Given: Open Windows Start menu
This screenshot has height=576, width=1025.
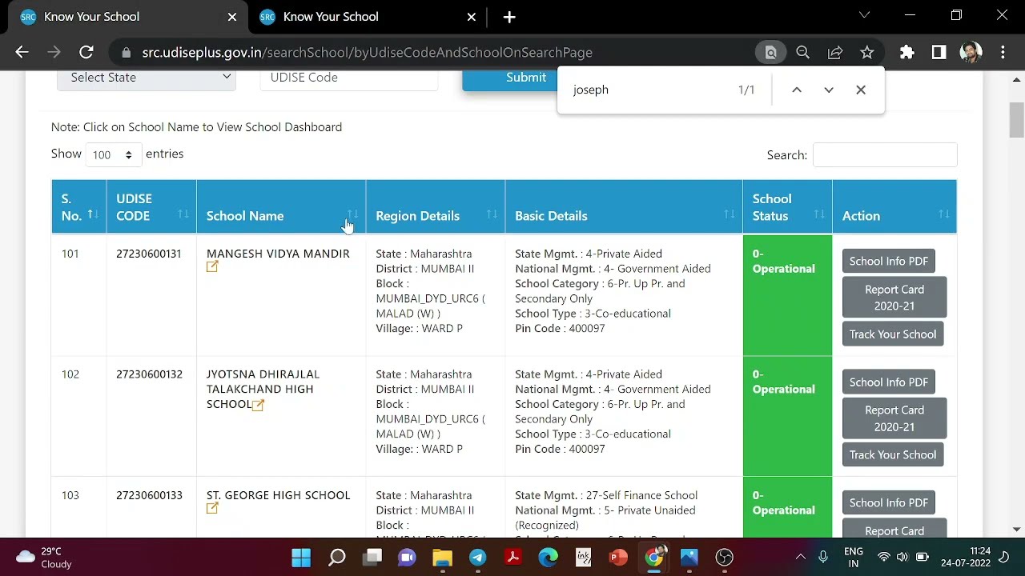Looking at the screenshot, I should [x=301, y=557].
